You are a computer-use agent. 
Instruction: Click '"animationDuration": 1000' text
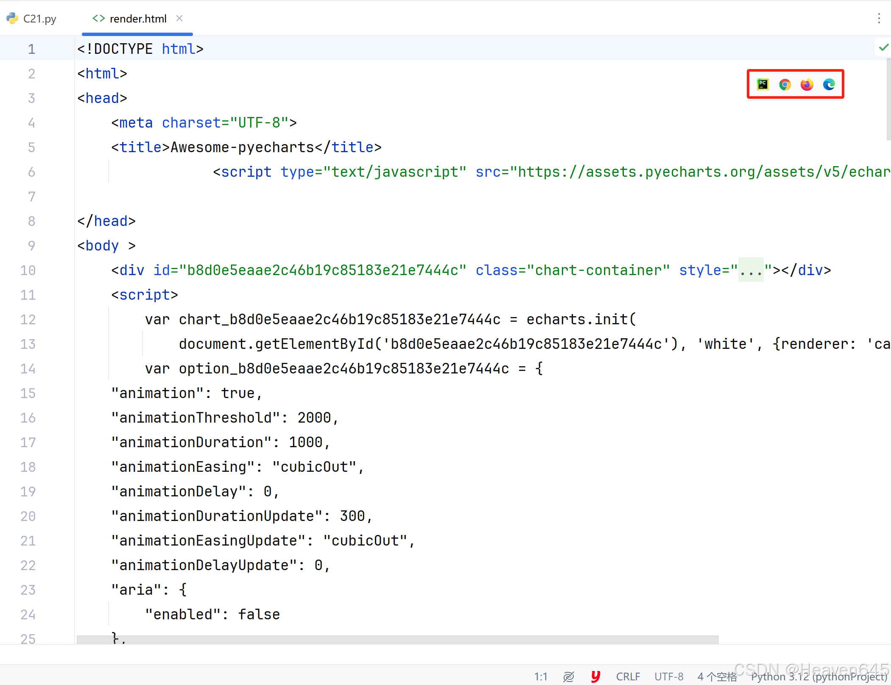coord(217,442)
